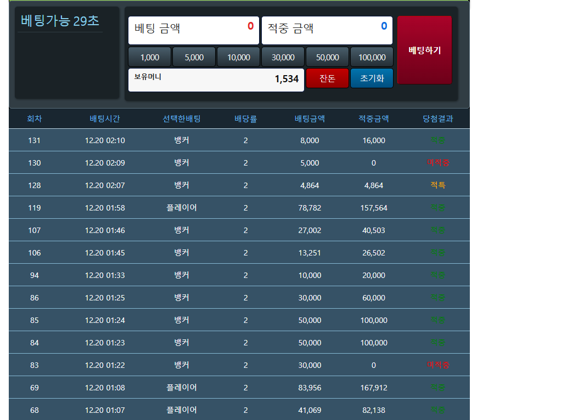Click bet time 12.20 01:08

[x=105, y=388]
